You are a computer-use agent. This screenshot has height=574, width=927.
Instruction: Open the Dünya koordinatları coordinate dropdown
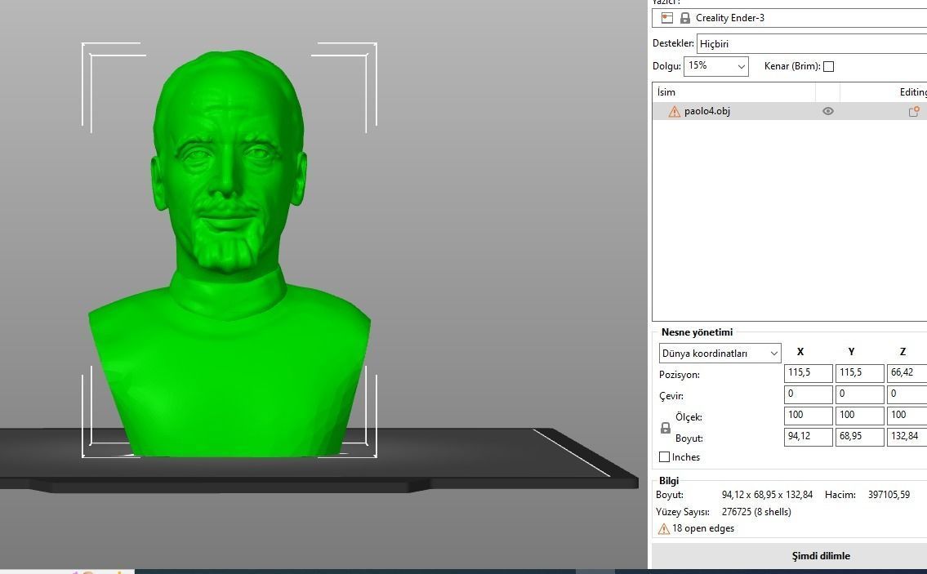(720, 354)
